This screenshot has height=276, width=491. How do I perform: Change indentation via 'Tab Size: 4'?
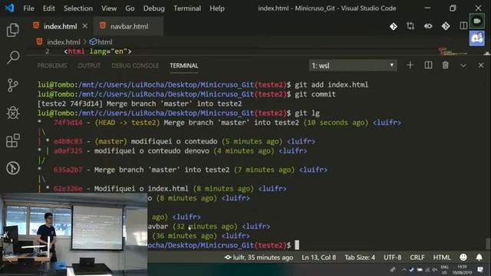(x=360, y=258)
